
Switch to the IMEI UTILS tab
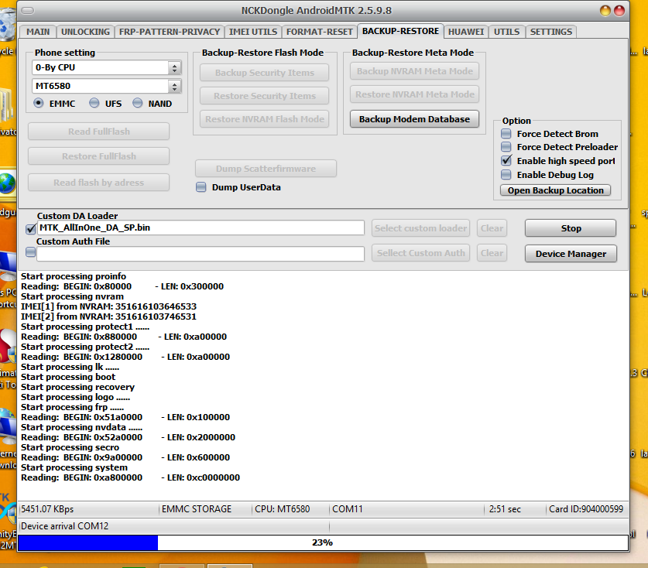coord(253,32)
